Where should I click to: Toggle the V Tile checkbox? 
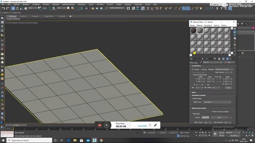click(220, 81)
